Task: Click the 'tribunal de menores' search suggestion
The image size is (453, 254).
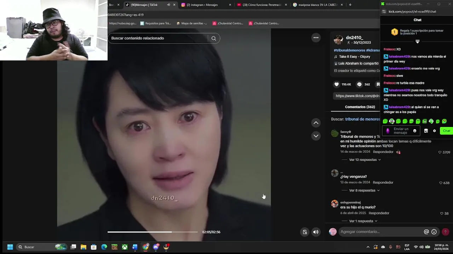Action: click(x=362, y=119)
